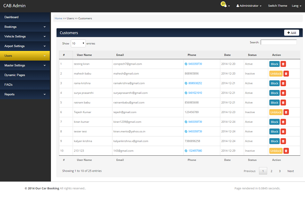The width and height of the screenshot is (305, 197).
Task: Expand Master Settings sidebar menu
Action: [25, 65]
